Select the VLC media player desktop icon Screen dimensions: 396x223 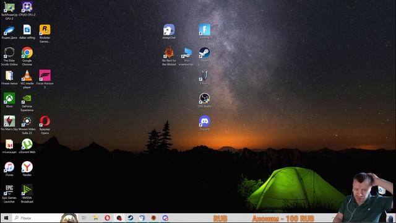coord(27,79)
